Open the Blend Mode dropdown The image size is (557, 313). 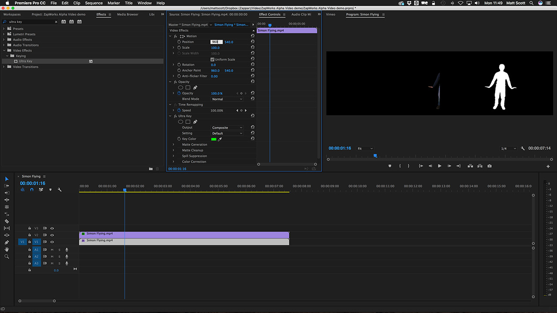pyautogui.click(x=227, y=99)
